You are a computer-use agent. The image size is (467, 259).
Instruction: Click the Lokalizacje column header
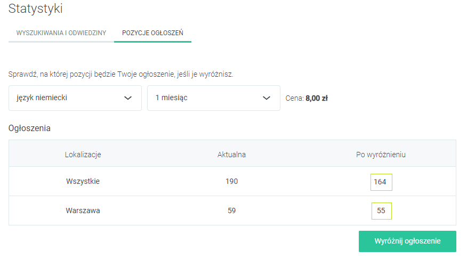coord(83,155)
